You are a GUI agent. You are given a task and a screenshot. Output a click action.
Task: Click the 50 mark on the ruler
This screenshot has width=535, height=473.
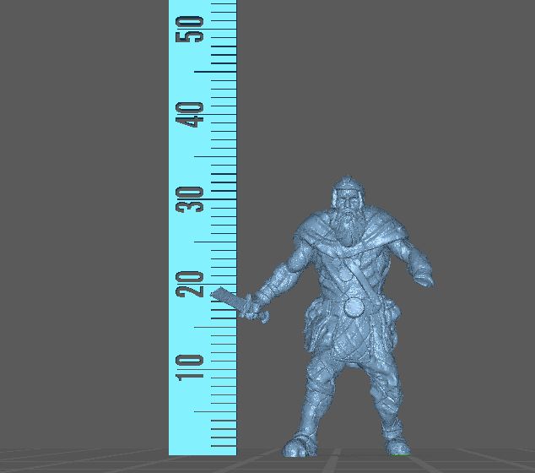click(195, 30)
